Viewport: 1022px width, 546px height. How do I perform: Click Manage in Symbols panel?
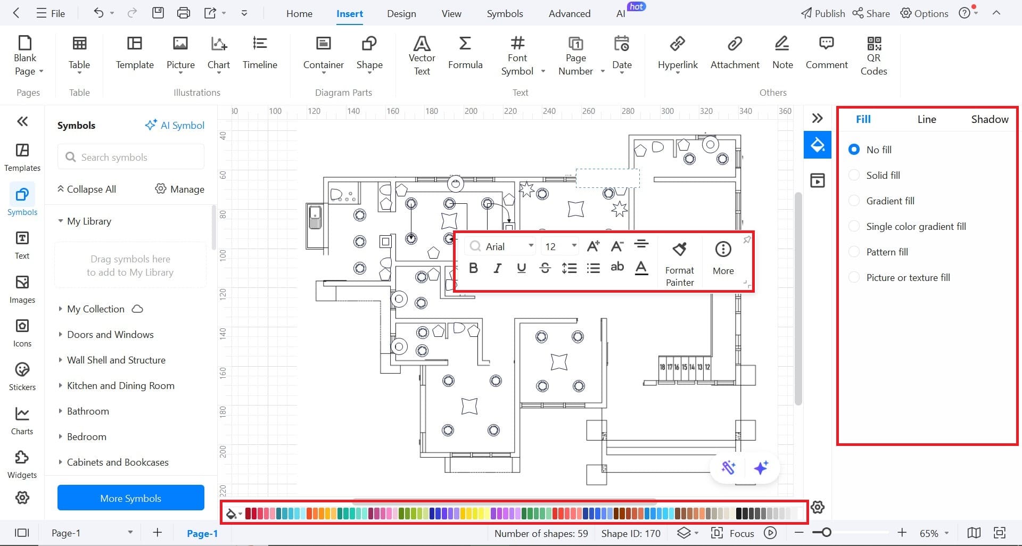point(180,189)
